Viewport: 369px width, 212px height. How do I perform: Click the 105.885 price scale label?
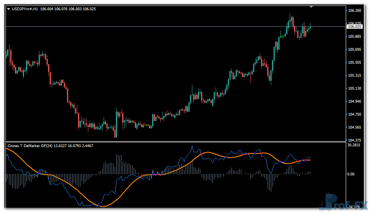pos(355,37)
